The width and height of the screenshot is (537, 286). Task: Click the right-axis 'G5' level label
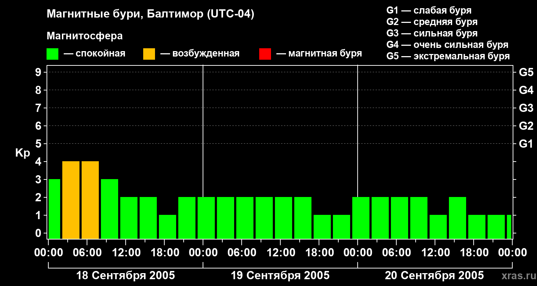(x=526, y=72)
